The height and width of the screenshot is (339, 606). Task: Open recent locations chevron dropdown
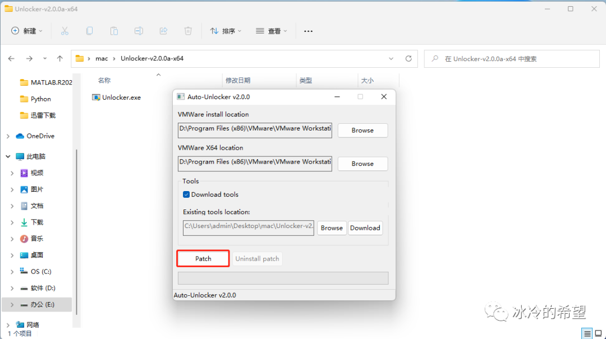[x=45, y=59]
